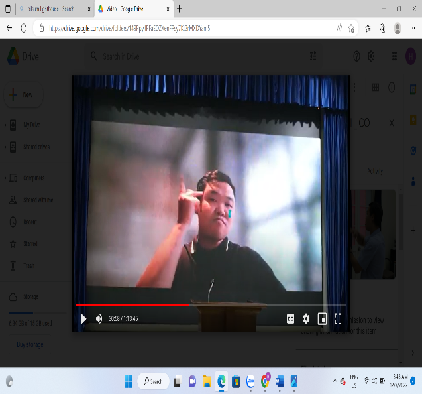Mute the video volume
The image size is (422, 394).
(99, 319)
